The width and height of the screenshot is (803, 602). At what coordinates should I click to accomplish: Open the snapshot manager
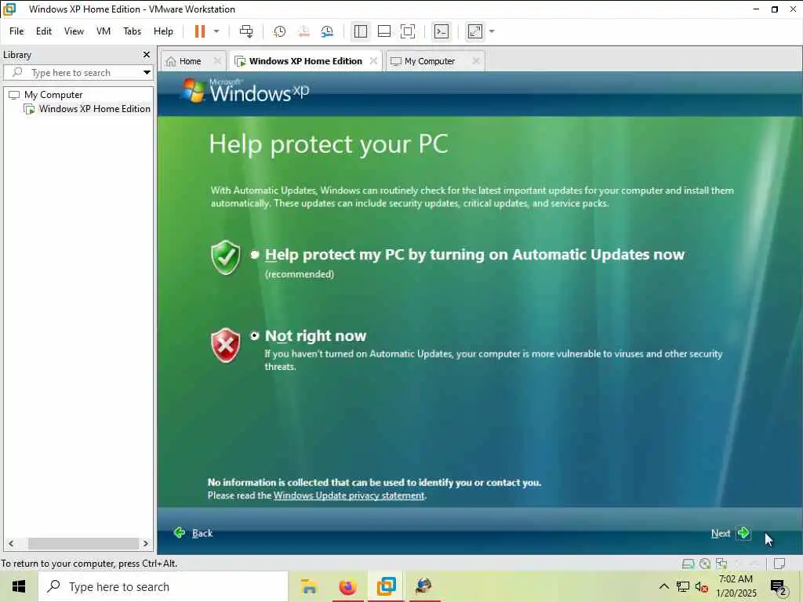[x=327, y=31]
